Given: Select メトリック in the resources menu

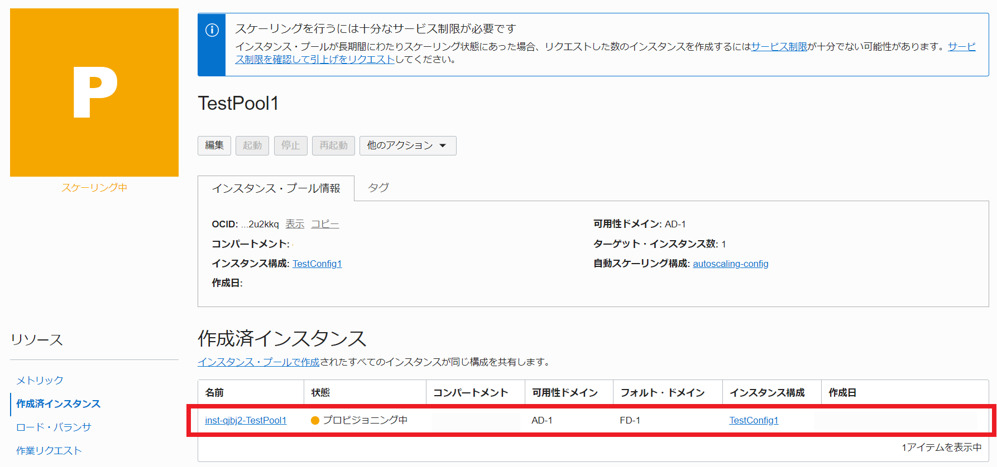Looking at the screenshot, I should point(40,380).
